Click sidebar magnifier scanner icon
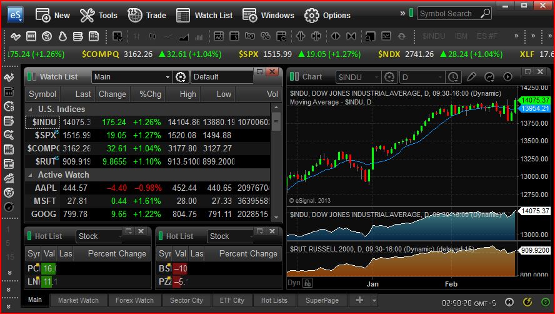555x314 pixels. [x=9, y=134]
